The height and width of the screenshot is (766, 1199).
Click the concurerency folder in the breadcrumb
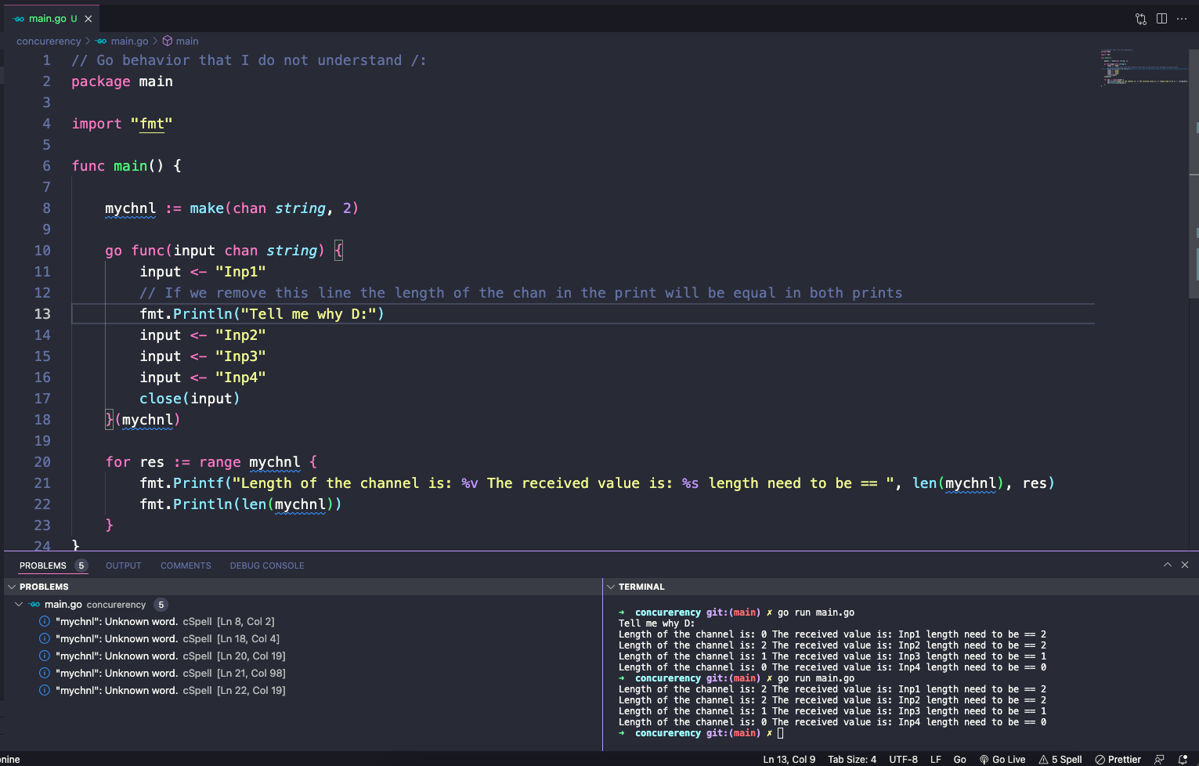point(49,41)
